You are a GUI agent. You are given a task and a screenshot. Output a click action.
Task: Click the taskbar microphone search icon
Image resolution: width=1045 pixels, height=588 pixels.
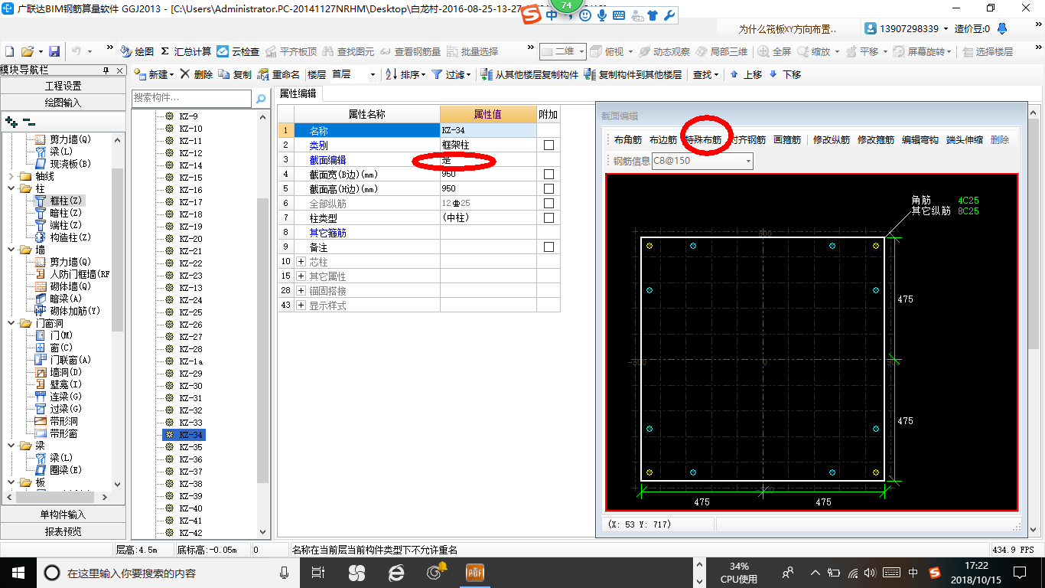pos(285,572)
